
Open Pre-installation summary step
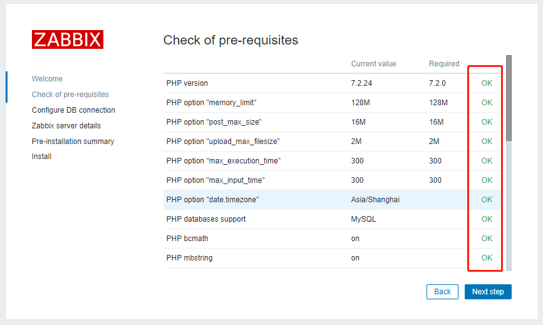click(x=73, y=142)
